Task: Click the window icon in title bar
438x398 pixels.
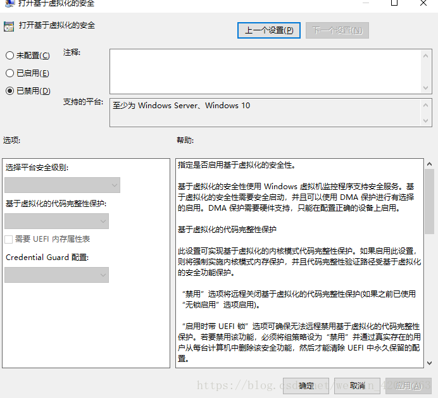Action: pyautogui.click(x=8, y=4)
